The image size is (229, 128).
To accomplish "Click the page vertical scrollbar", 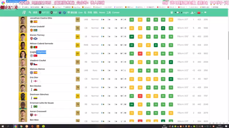I will [228, 46].
